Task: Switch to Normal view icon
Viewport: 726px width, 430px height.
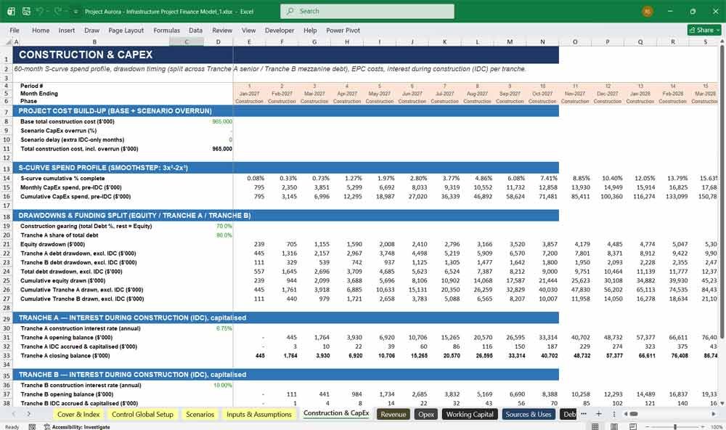Action: [595, 426]
